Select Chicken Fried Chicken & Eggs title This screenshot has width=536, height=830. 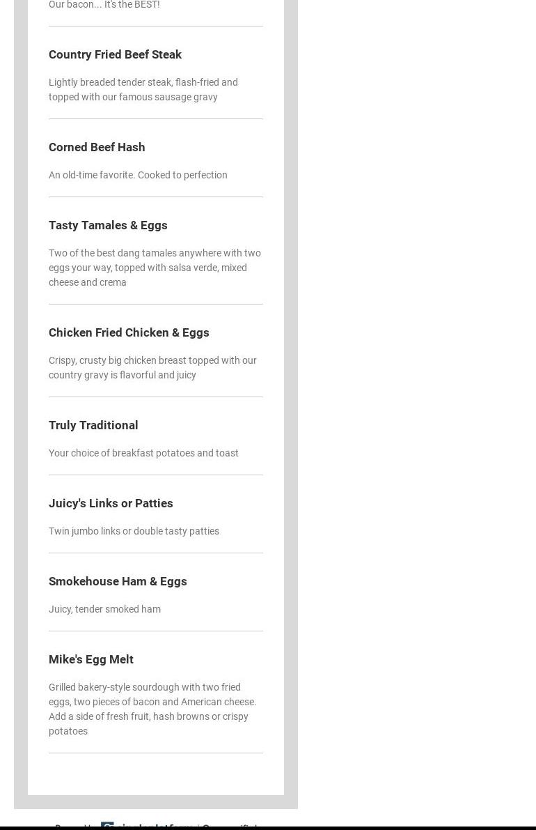tap(129, 332)
